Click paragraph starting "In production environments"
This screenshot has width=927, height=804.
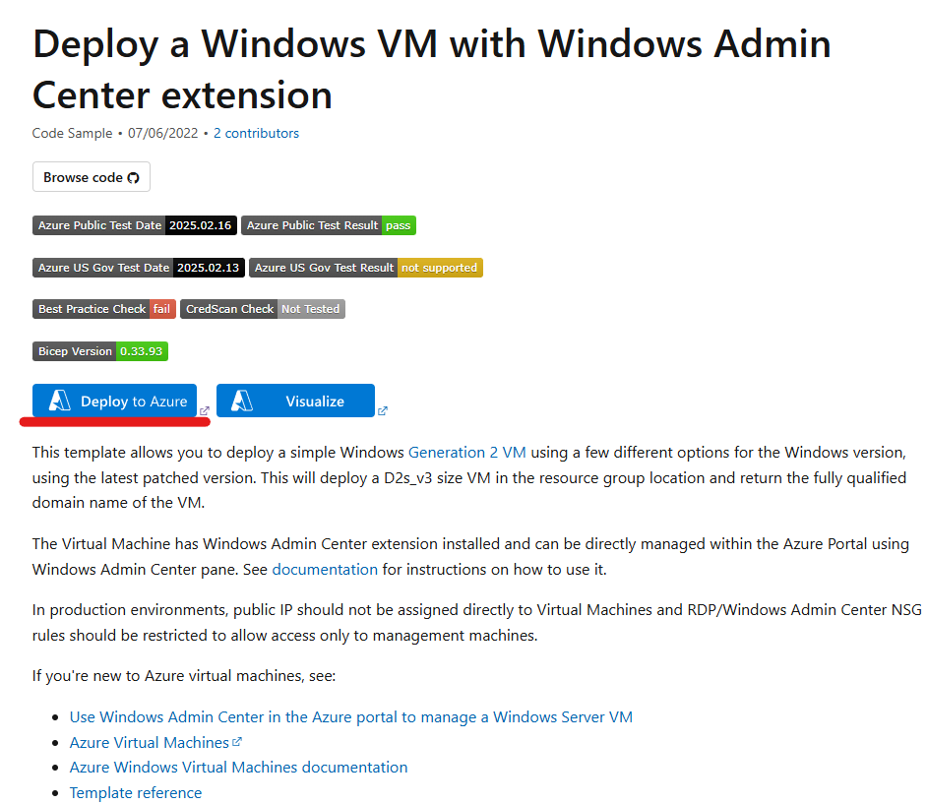point(477,623)
